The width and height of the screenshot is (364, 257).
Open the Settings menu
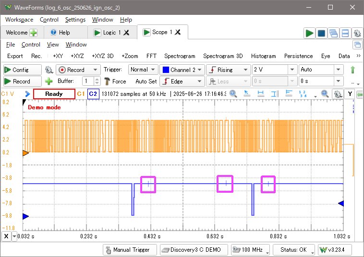pos(75,20)
